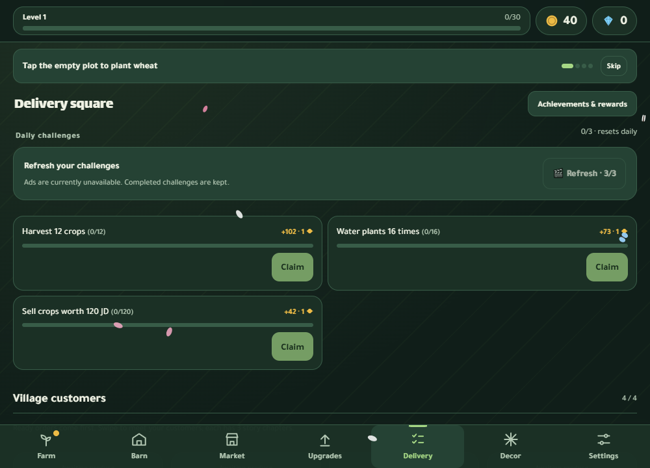Click the Harvest 12 crops progress bar
The width and height of the screenshot is (650, 468).
click(x=168, y=246)
